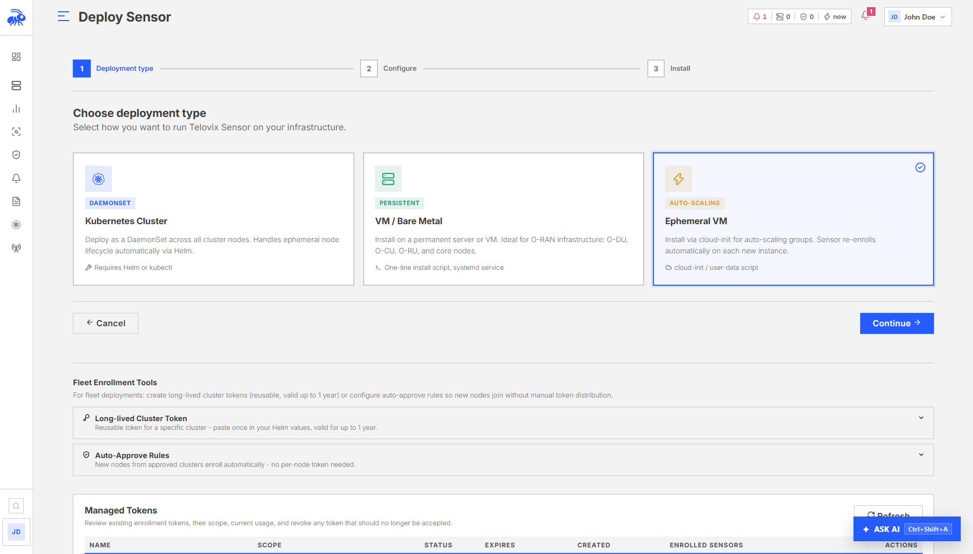The image size is (973, 554).
Task: Click the Kubernetes wheel icon on DaemonSet card
Action: pos(98,179)
